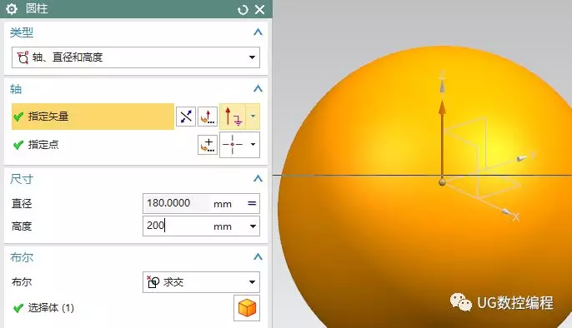Select the 指定矢量 row

93,117
